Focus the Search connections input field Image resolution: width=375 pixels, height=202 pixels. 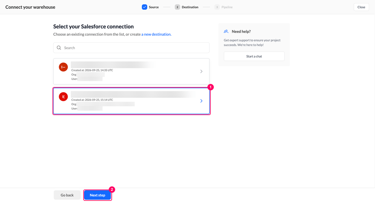click(x=131, y=48)
